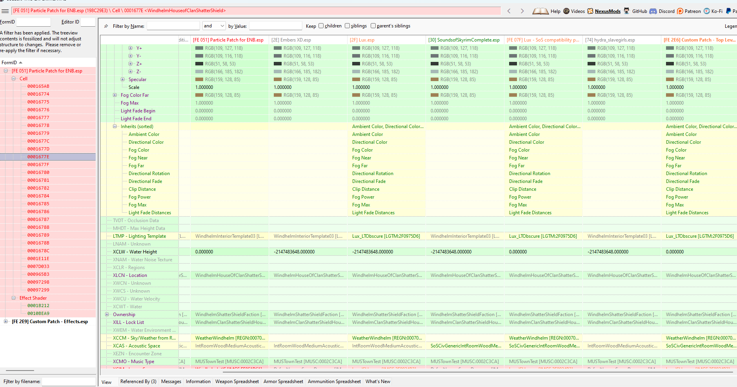Select record 0001B212 under Effect Shader
This screenshot has width=737, height=387.
point(38,306)
